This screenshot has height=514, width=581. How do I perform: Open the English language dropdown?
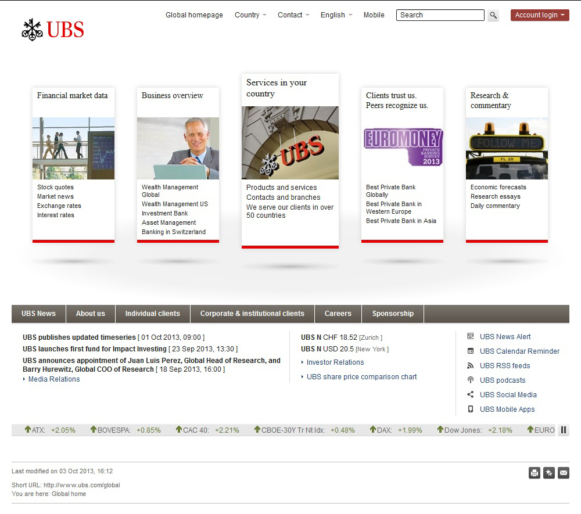click(x=336, y=15)
